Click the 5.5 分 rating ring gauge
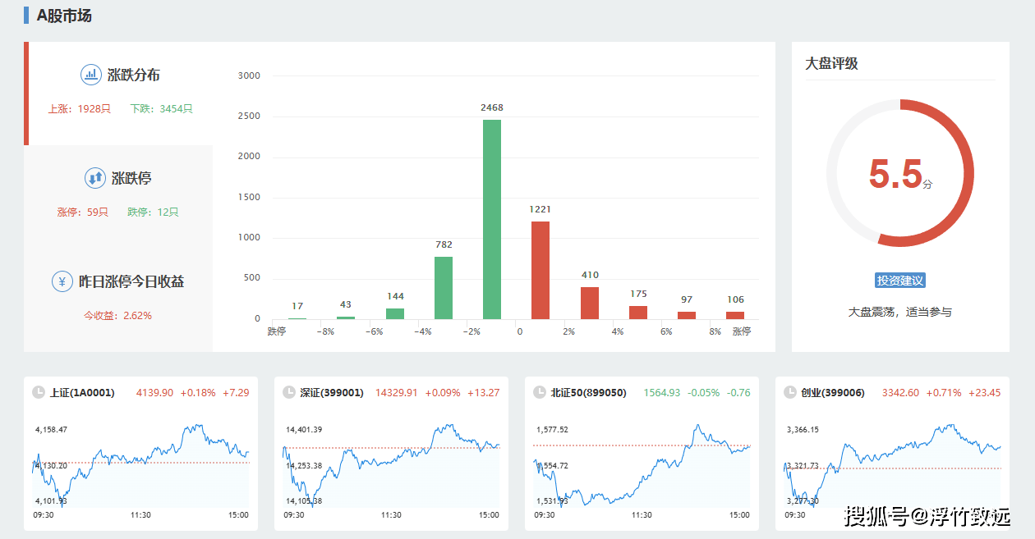Viewport: 1035px width, 539px height. pyautogui.click(x=900, y=173)
